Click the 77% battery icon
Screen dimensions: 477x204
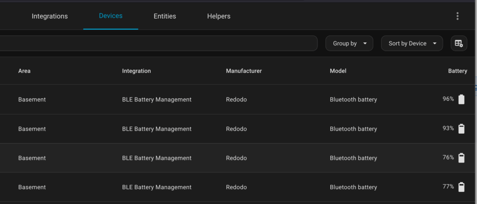[461, 187]
